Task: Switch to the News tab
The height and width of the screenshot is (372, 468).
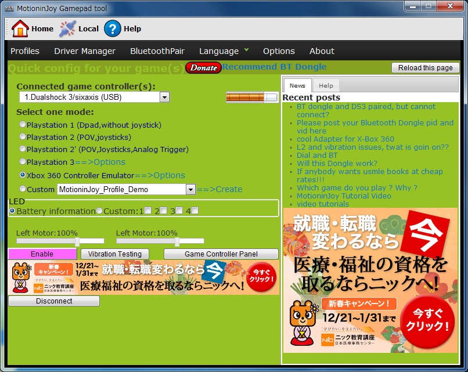Action: click(x=297, y=86)
